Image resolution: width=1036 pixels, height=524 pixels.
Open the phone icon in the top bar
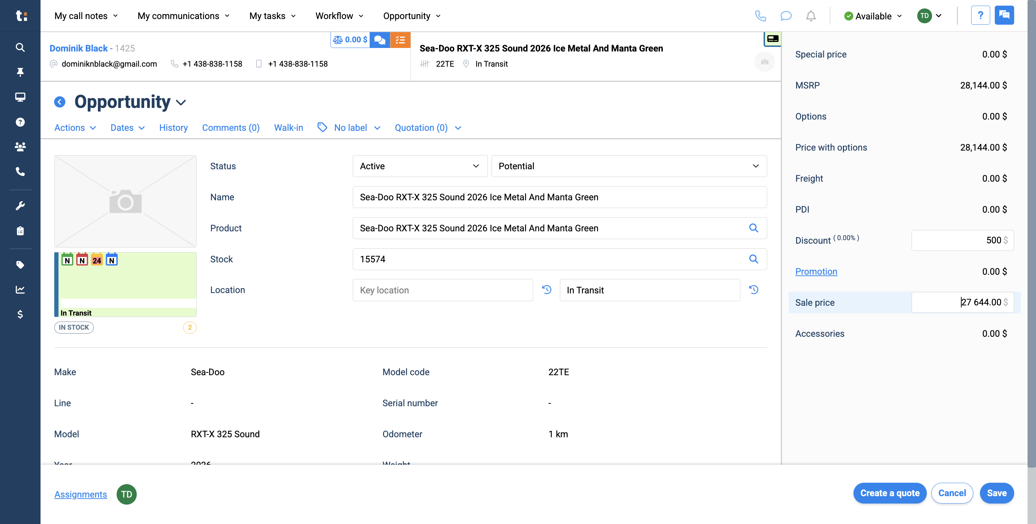tap(761, 16)
